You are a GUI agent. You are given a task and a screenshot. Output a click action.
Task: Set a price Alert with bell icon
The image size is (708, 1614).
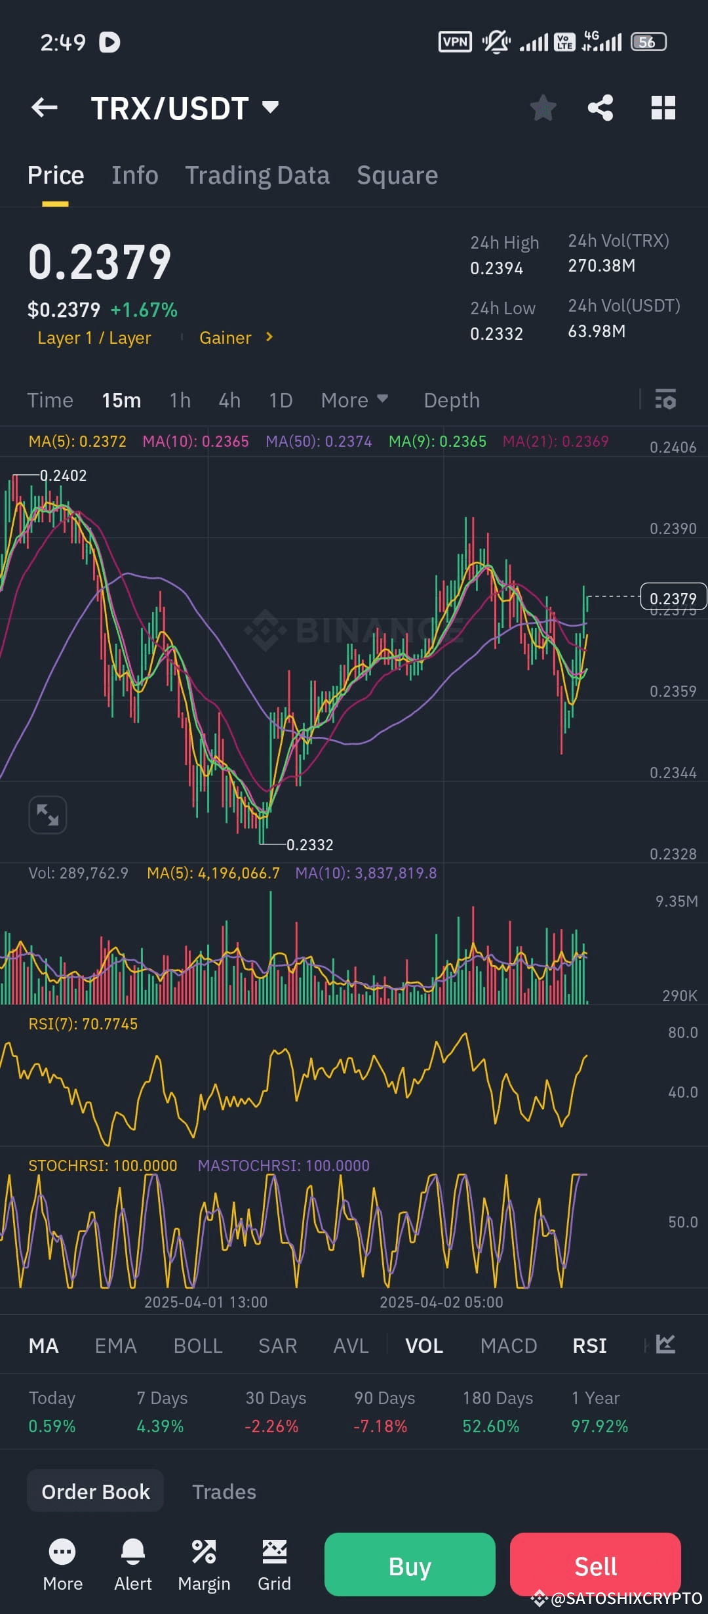pos(133,1565)
